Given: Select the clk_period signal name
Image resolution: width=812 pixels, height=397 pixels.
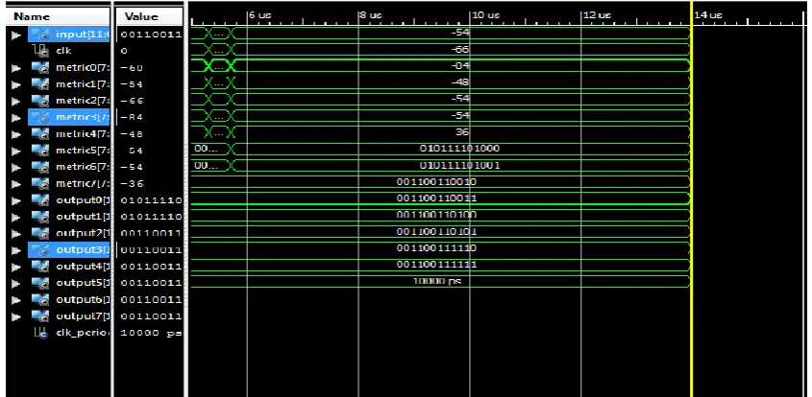Looking at the screenshot, I should click(x=83, y=333).
